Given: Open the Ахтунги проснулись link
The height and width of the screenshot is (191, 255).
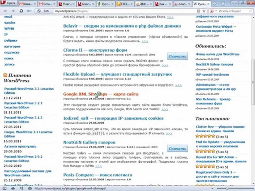Looking at the screenshot, I should point(20,146).
